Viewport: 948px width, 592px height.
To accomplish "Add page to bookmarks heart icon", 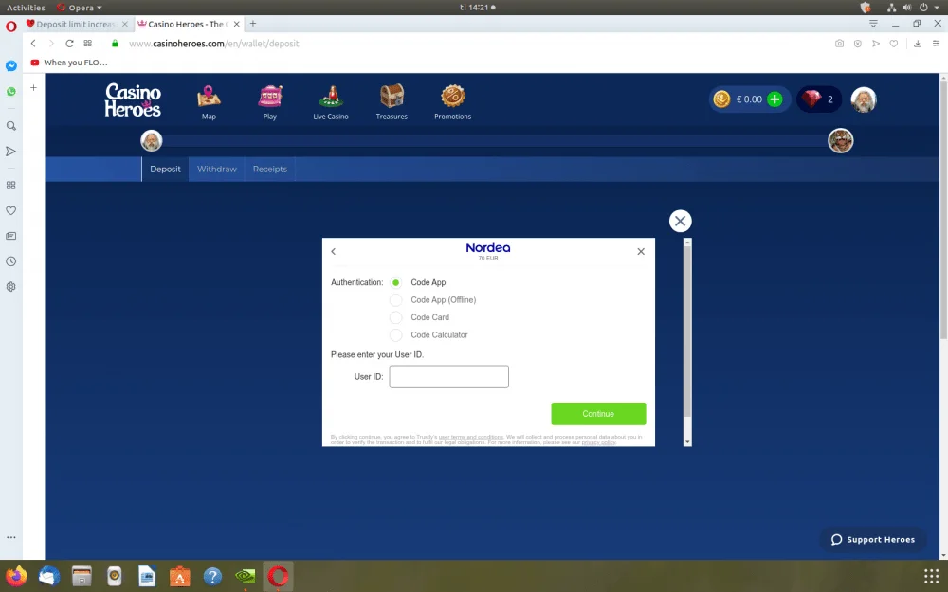I will click(894, 44).
